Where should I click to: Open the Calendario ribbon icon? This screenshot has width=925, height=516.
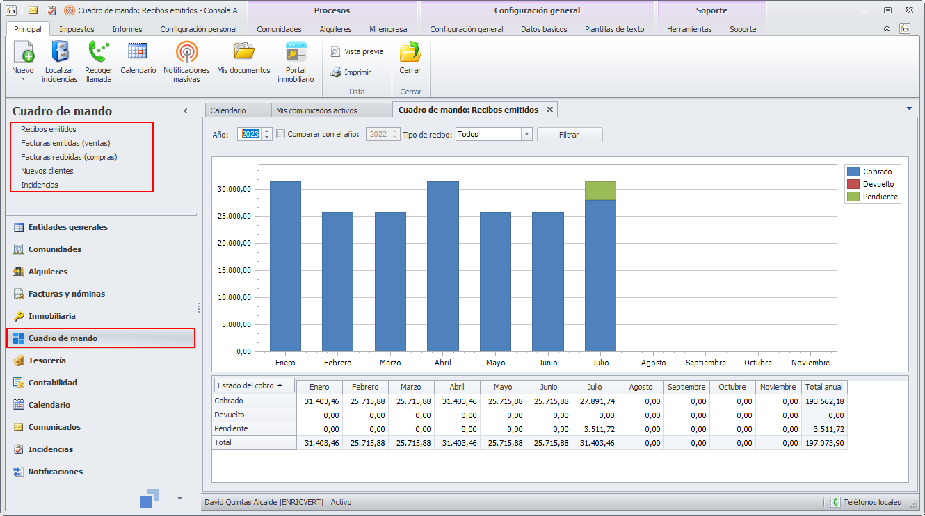[x=138, y=52]
